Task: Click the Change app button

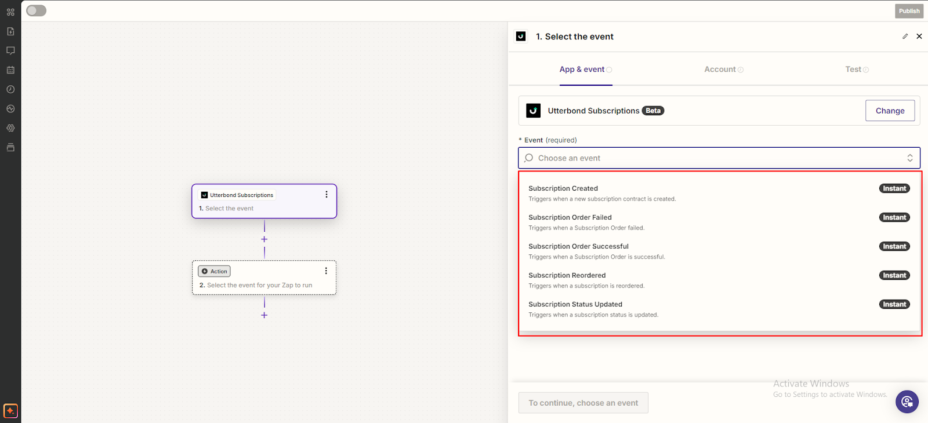Action: tap(890, 111)
